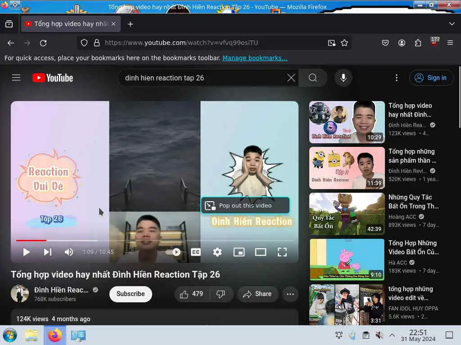Enter full screen mode
Image resolution: width=461 pixels, height=345 pixels.
click(282, 252)
